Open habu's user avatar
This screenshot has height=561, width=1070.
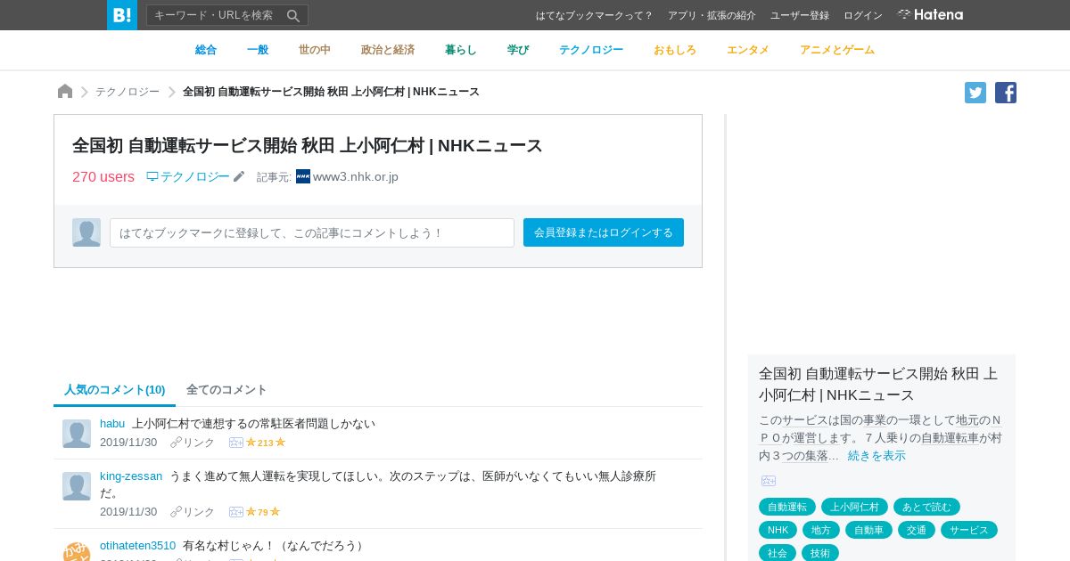[77, 434]
